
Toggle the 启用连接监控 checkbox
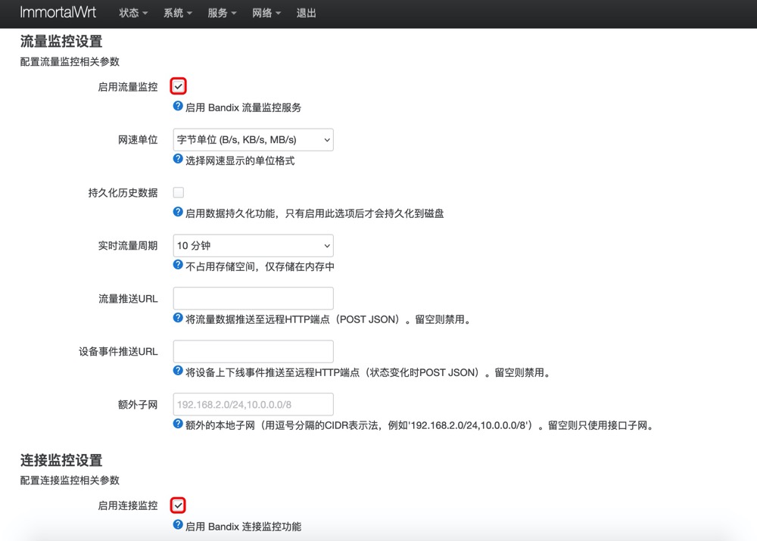tap(179, 505)
